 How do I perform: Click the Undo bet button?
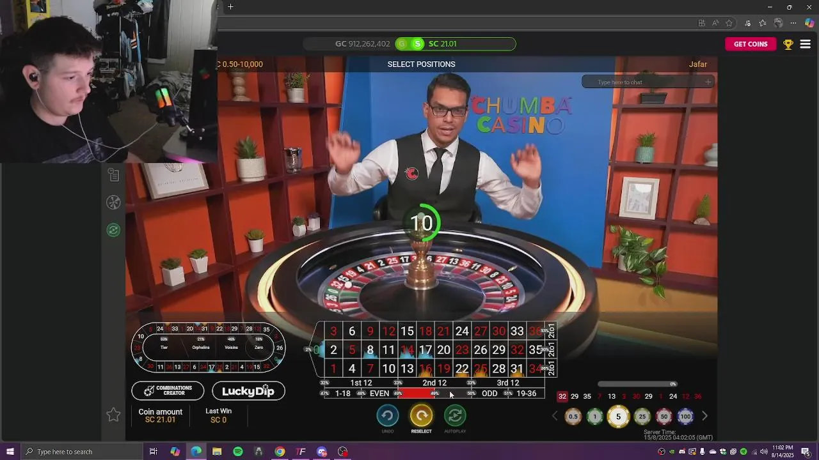(x=387, y=416)
